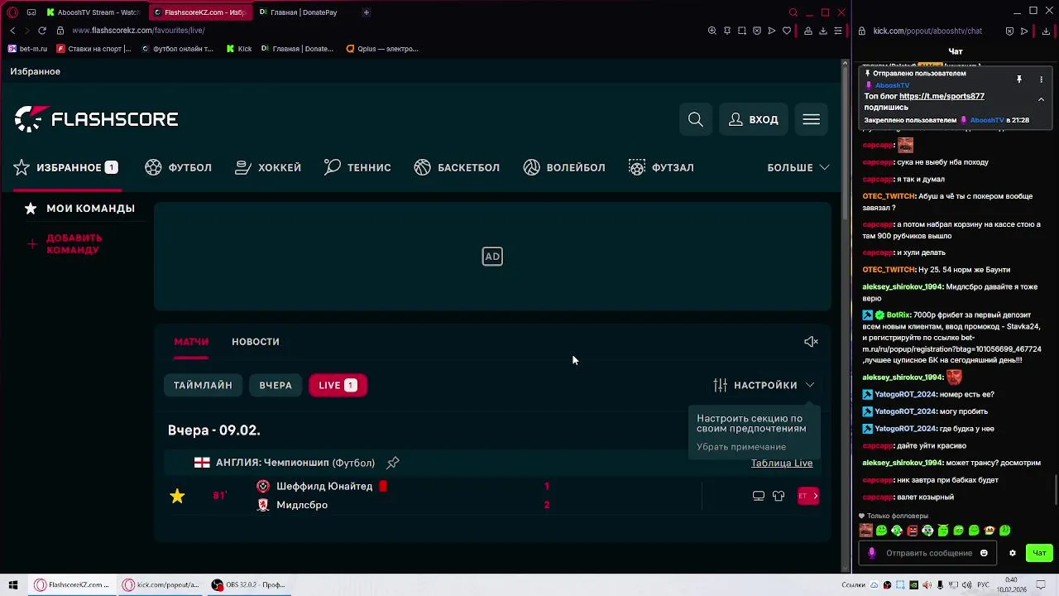The image size is (1059, 596).
Task: Open a new browser tab
Action: (366, 12)
